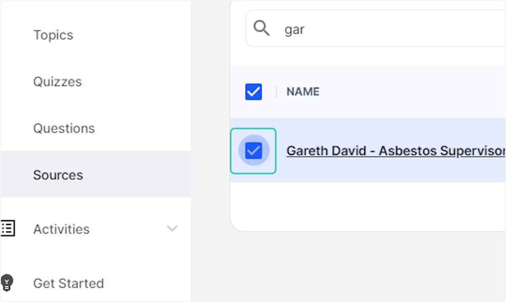Open the Topics section

(x=53, y=35)
